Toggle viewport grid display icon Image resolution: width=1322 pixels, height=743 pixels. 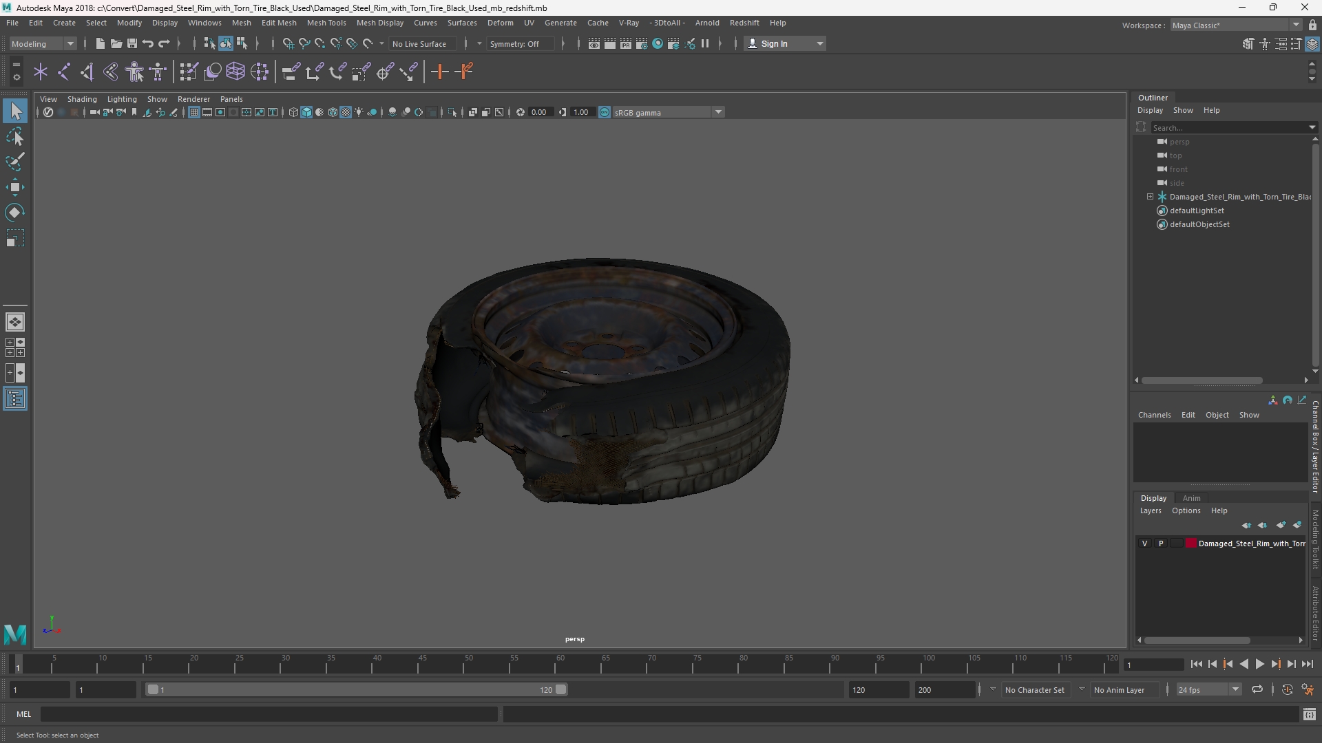click(194, 112)
